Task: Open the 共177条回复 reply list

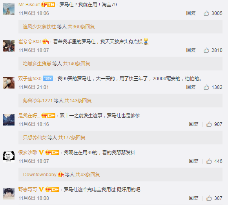Action: 72,137
